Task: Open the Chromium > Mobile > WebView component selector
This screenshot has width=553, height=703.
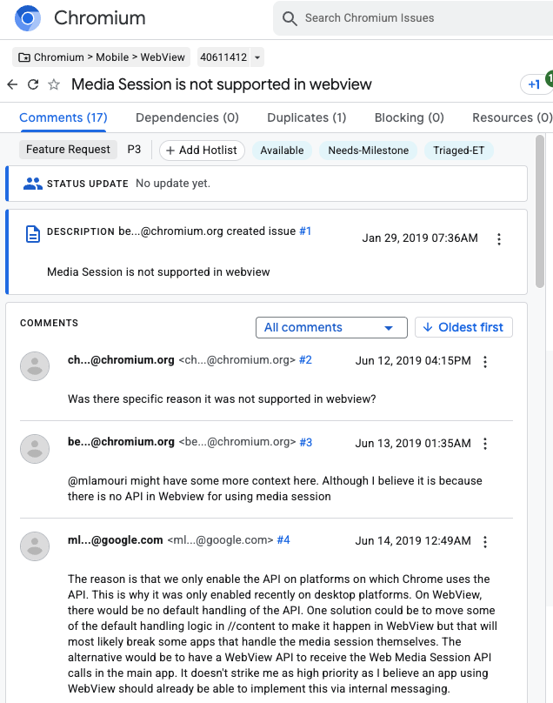Action: [x=101, y=57]
